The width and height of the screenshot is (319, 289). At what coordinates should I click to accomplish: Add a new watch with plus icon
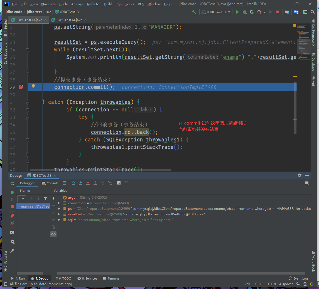[x=53, y=198]
